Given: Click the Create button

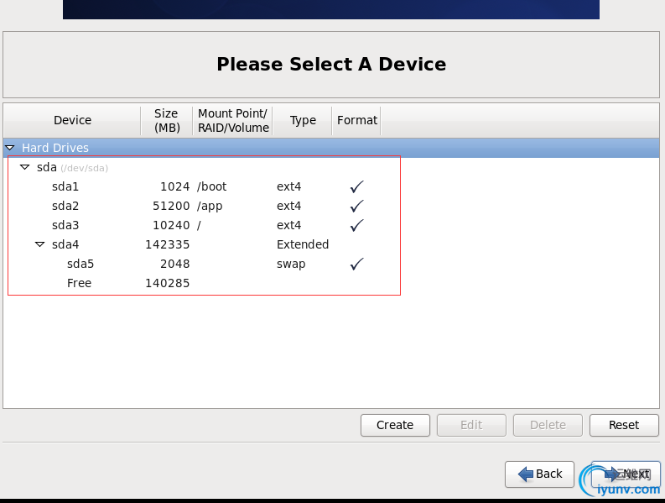Looking at the screenshot, I should pyautogui.click(x=395, y=425).
